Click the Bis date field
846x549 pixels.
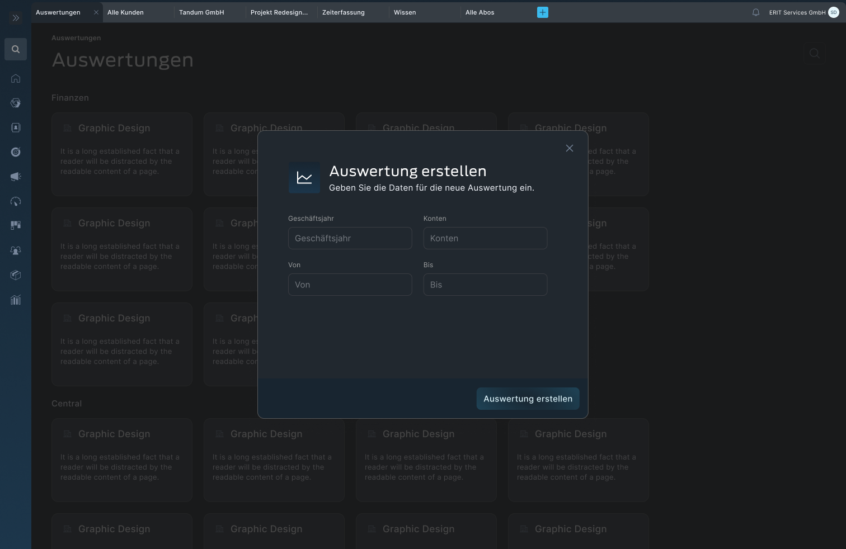485,285
